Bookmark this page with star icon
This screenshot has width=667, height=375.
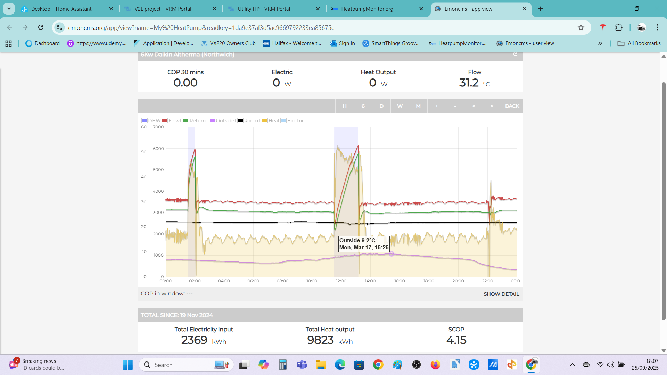pos(581,27)
